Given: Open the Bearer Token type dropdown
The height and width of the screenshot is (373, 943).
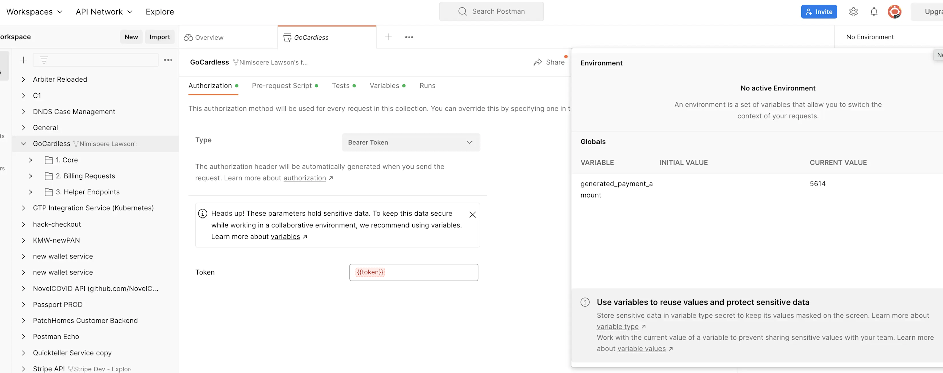Looking at the screenshot, I should click(411, 142).
